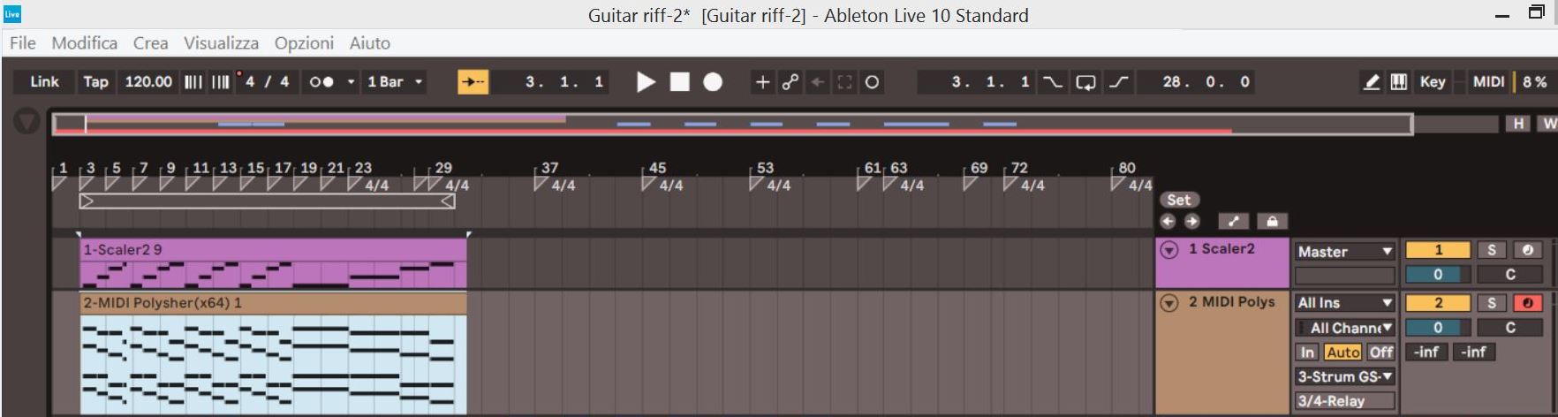Fold the 1 Scaler2 track

[1168, 250]
